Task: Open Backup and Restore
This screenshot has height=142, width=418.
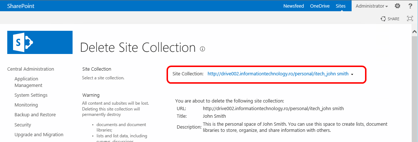Action: pos(35,114)
